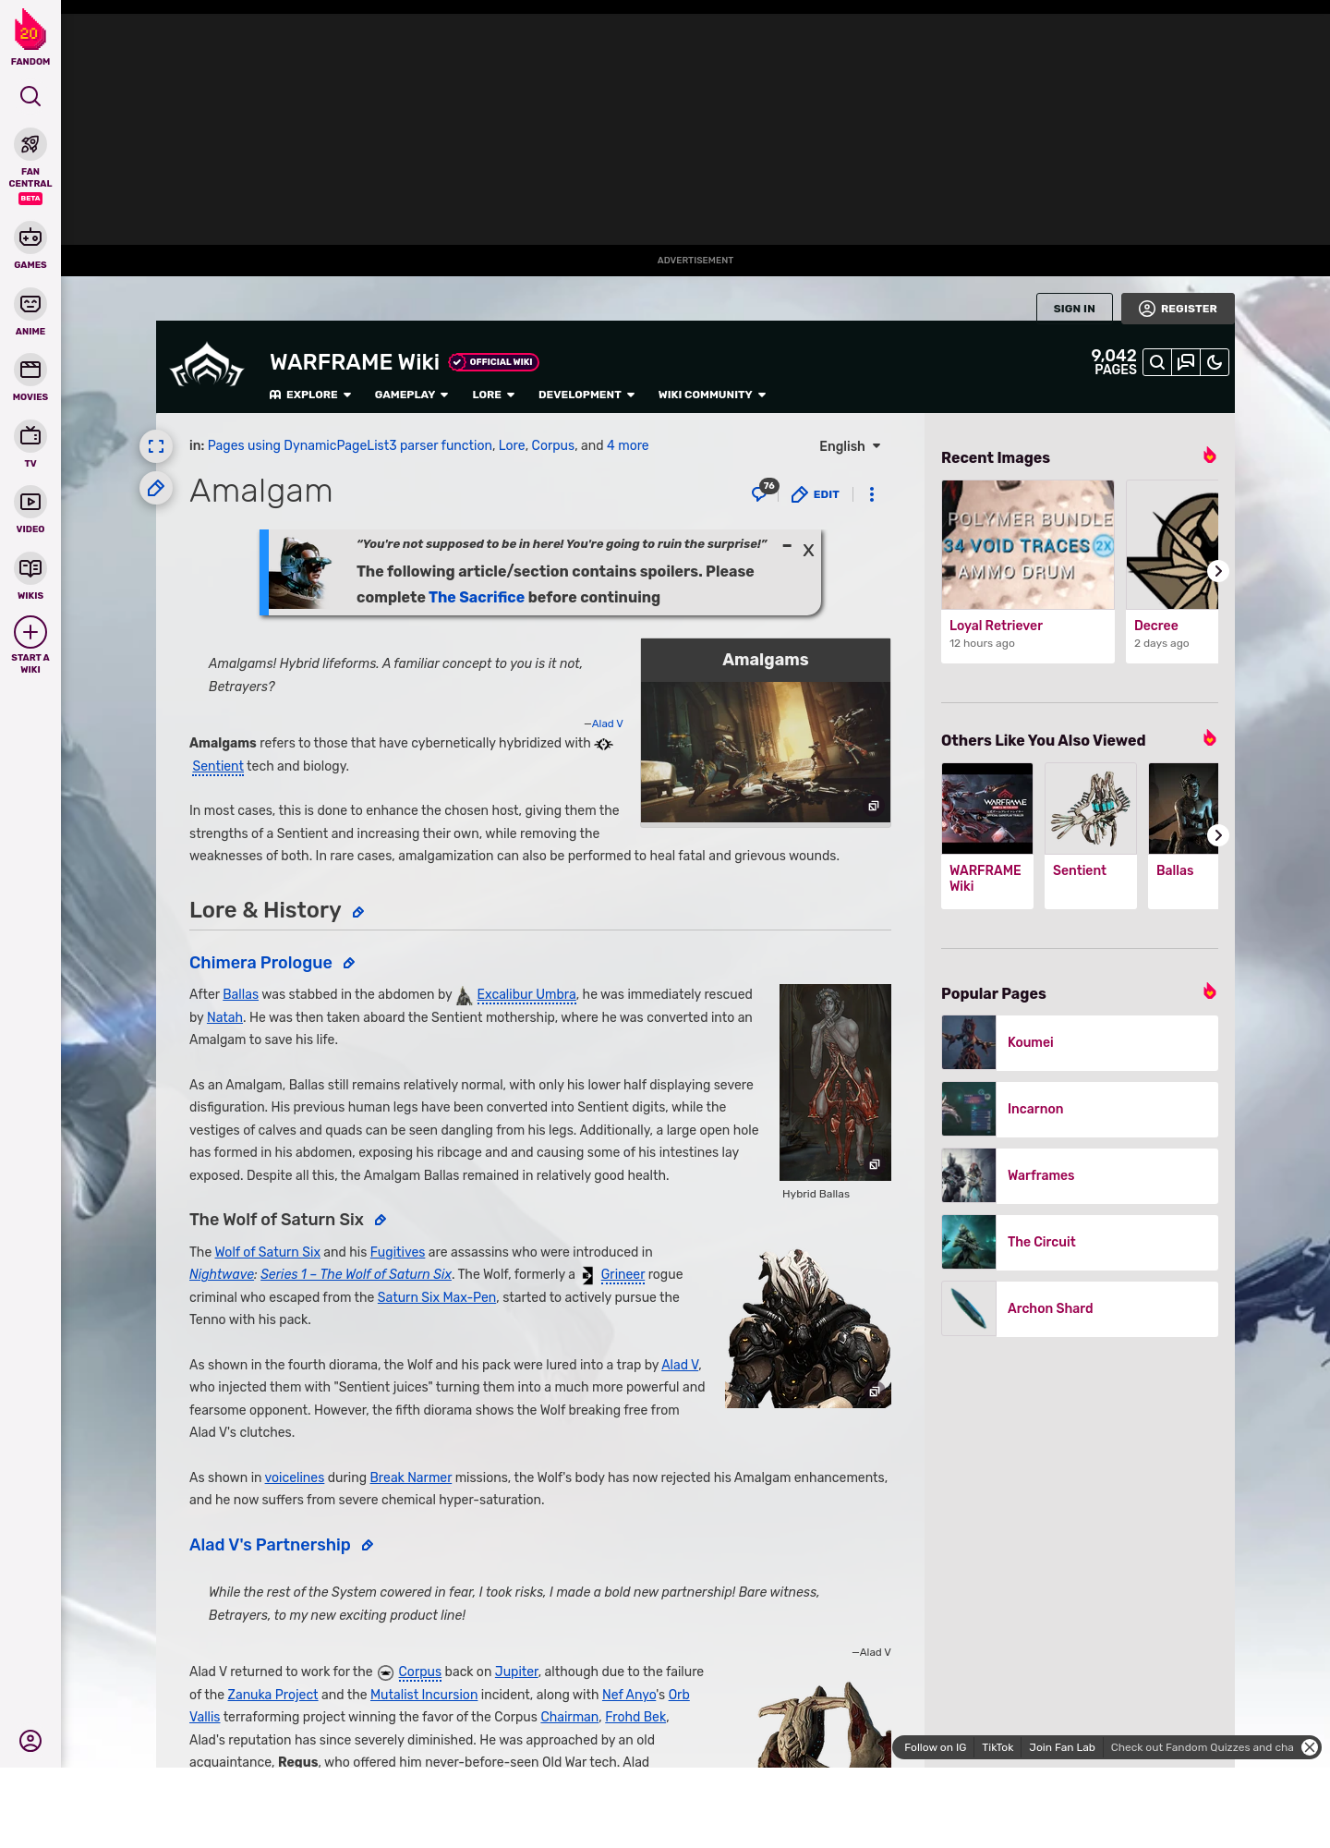The width and height of the screenshot is (1330, 1848).
Task: Open the Lore navigation menu
Action: pos(493,395)
